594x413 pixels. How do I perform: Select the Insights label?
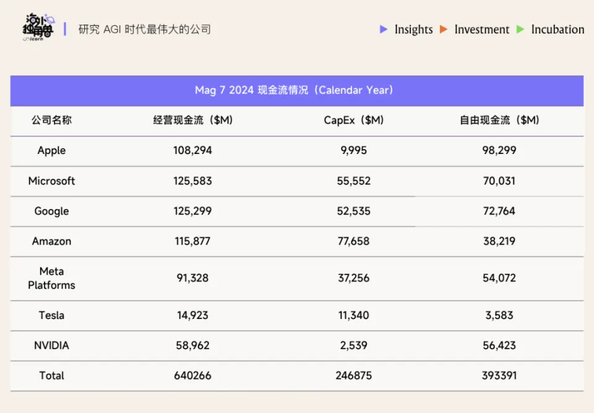click(413, 29)
